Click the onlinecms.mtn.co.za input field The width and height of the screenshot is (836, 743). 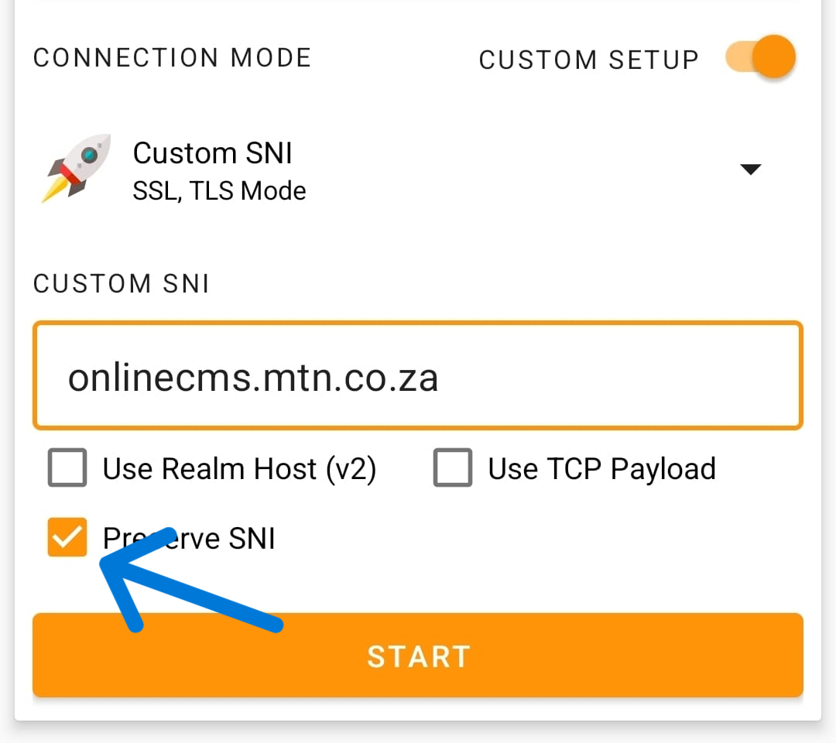click(418, 376)
